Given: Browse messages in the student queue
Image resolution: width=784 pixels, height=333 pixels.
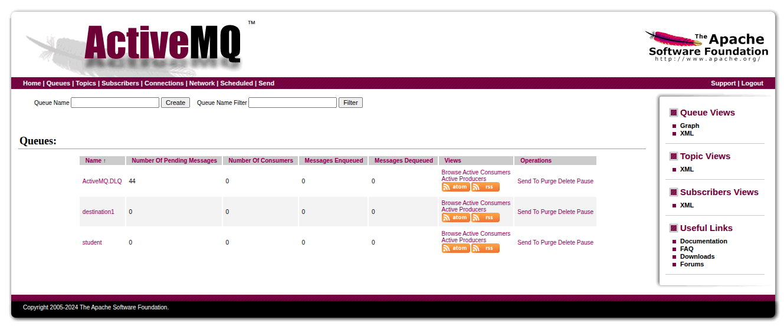Looking at the screenshot, I should (x=451, y=233).
